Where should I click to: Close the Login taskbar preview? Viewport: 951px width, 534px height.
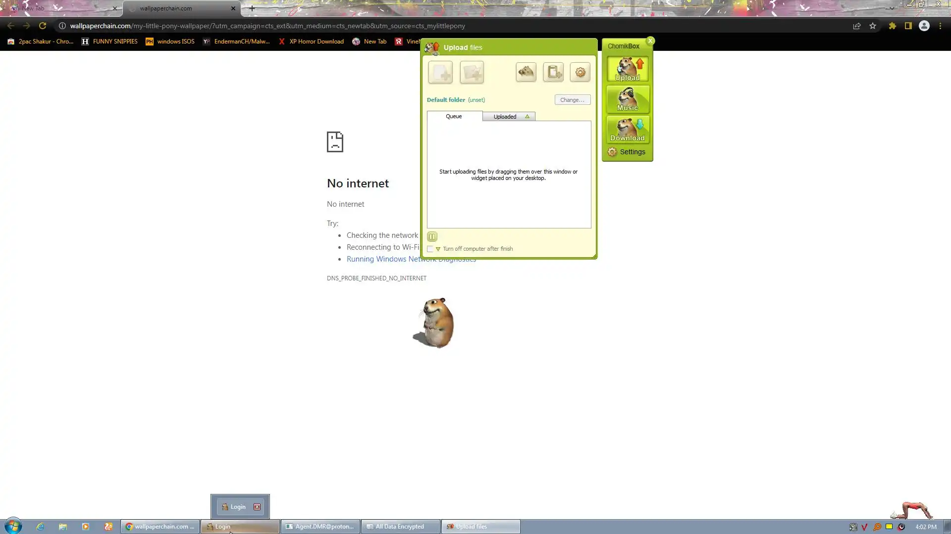[257, 507]
